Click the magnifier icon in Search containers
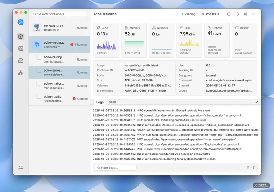The width and height of the screenshot is (274, 192). tap(35, 14)
